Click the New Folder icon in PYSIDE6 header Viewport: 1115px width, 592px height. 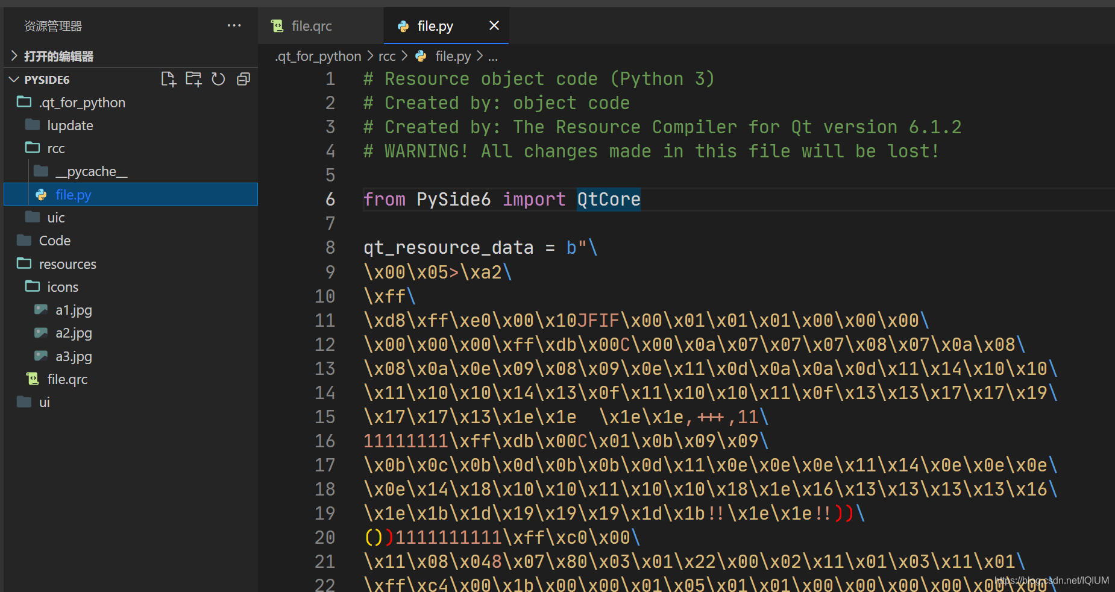click(x=193, y=79)
